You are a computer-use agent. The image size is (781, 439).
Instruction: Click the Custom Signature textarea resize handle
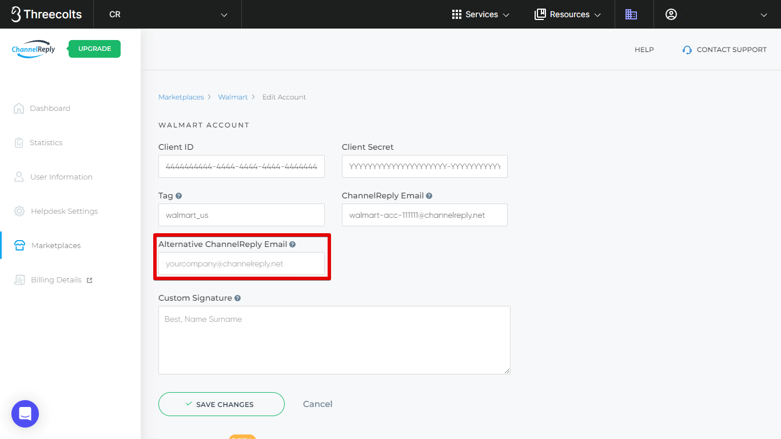[x=507, y=370]
